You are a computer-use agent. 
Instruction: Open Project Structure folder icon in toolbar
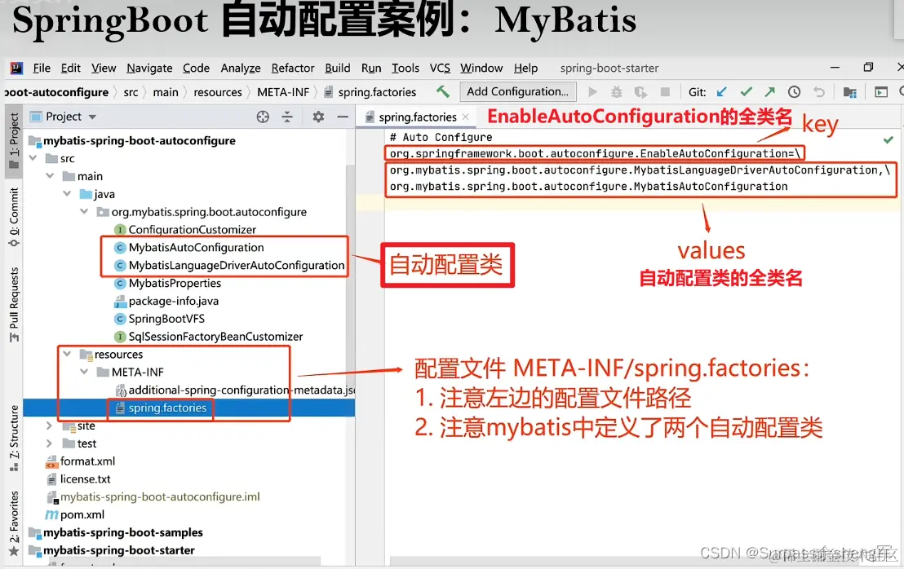pos(849,91)
